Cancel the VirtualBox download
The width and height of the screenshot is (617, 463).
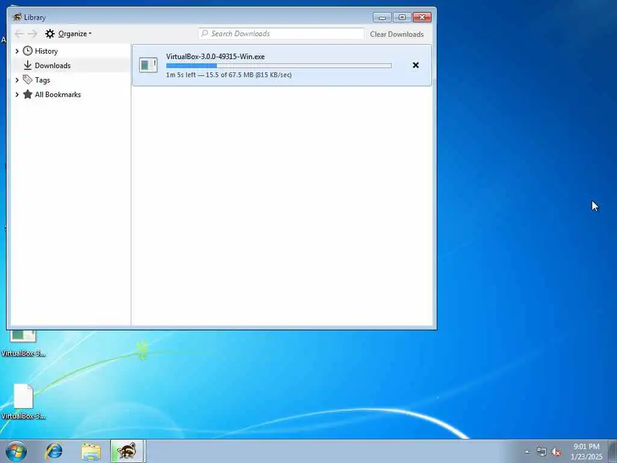point(416,65)
